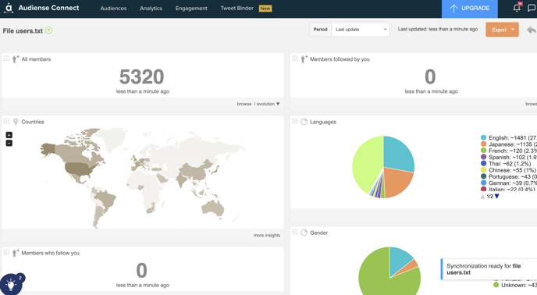Click the 5320 All members count
The width and height of the screenshot is (537, 295).
tap(141, 76)
